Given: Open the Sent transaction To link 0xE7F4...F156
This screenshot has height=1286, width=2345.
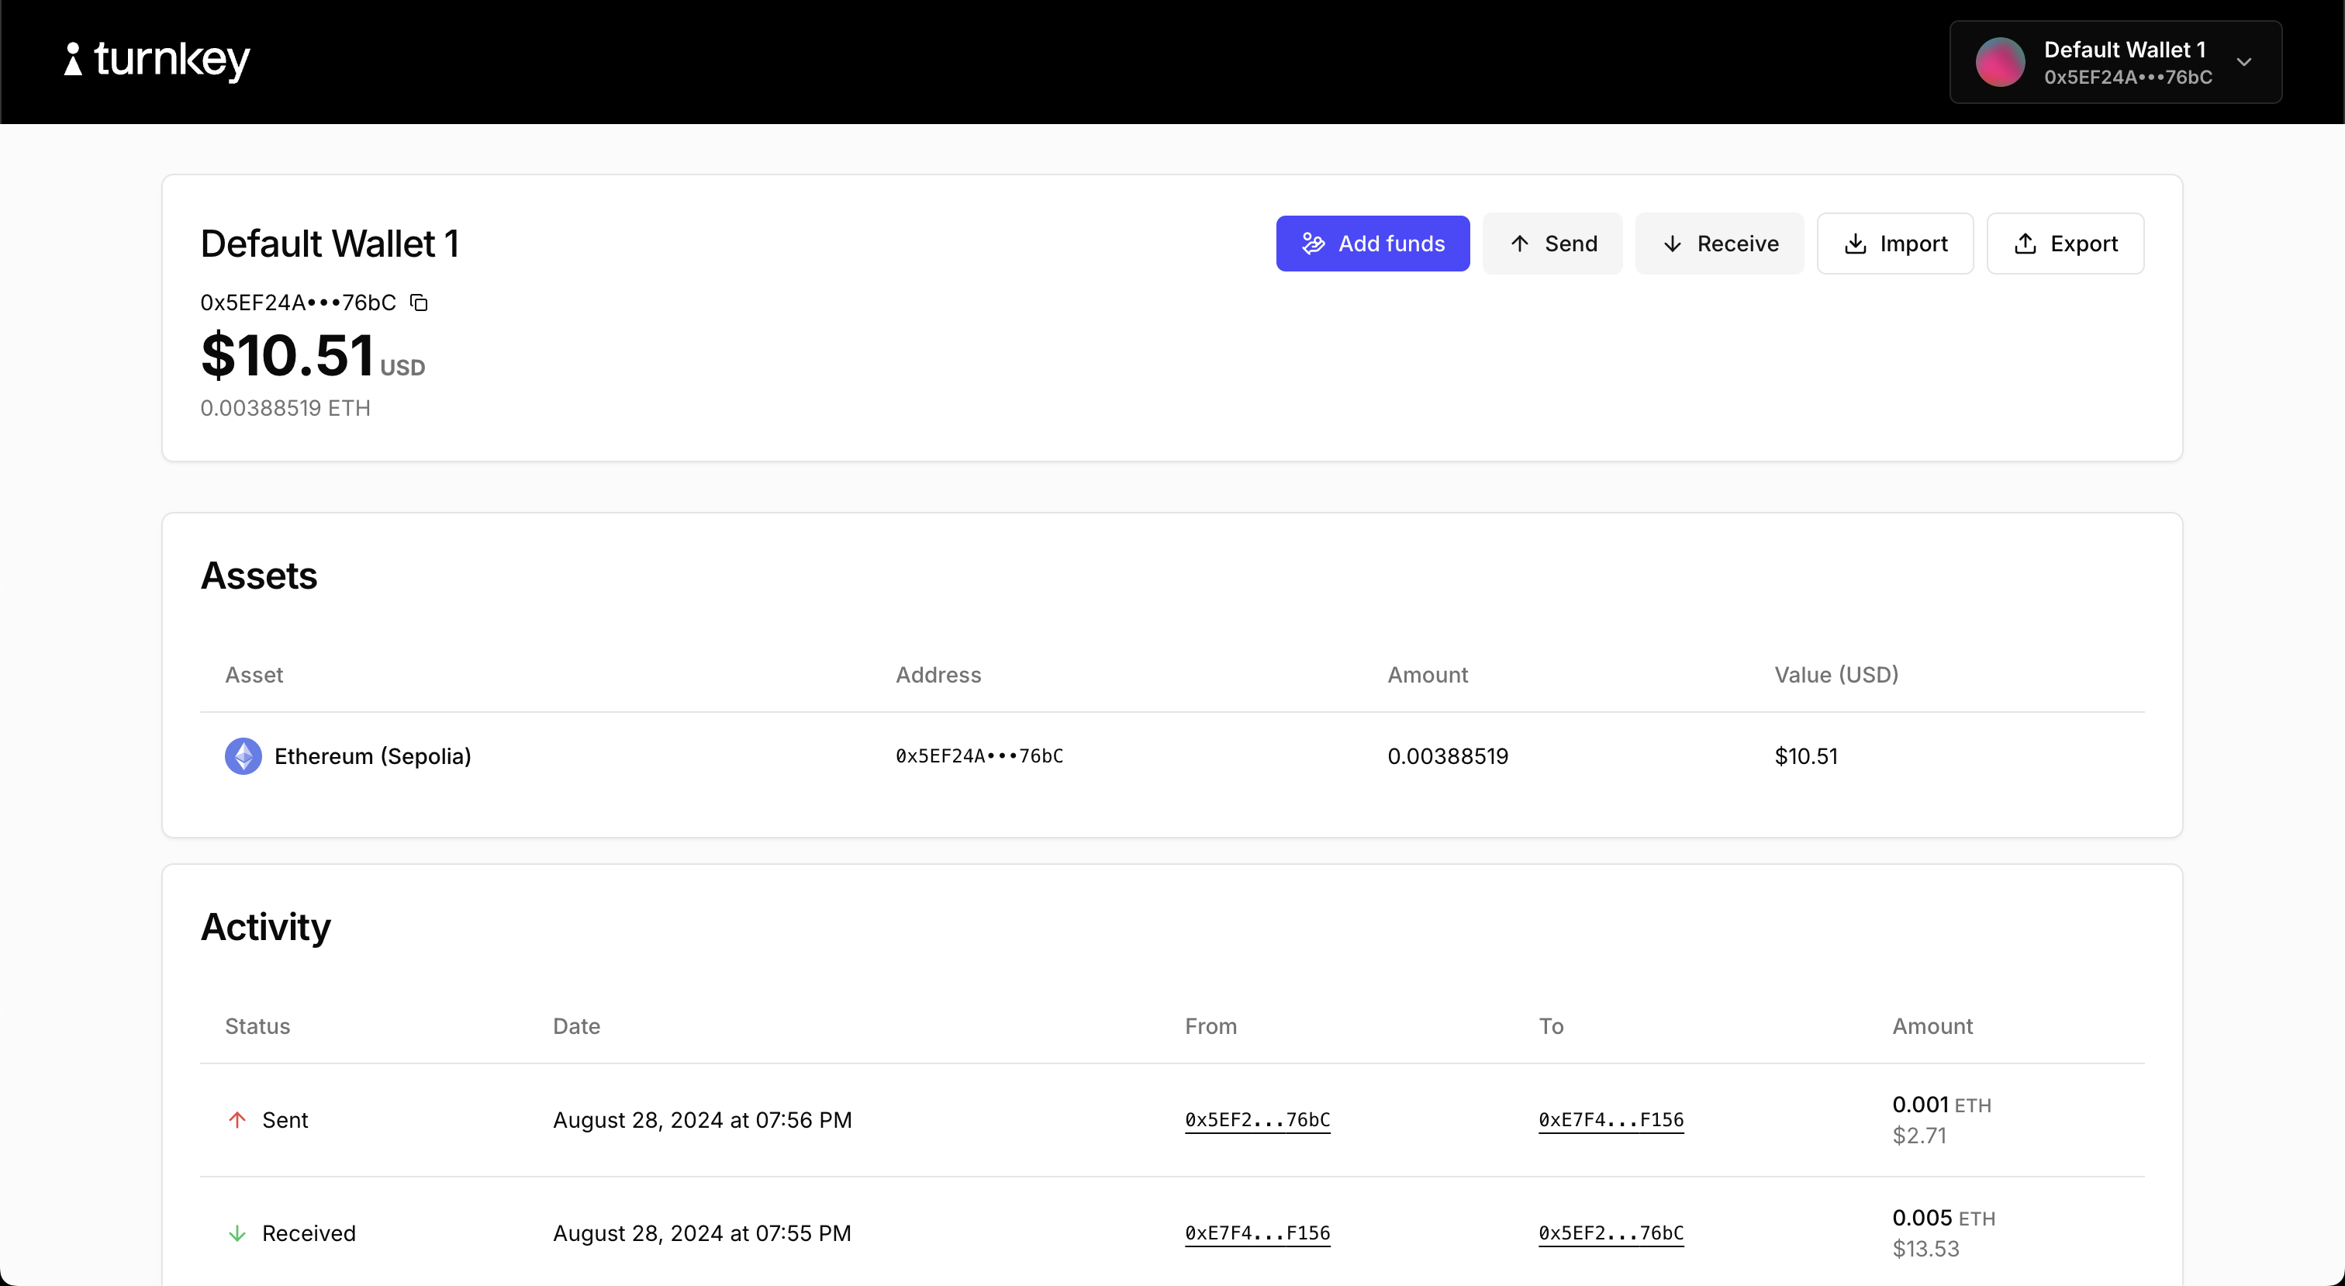Looking at the screenshot, I should click(x=1611, y=1119).
